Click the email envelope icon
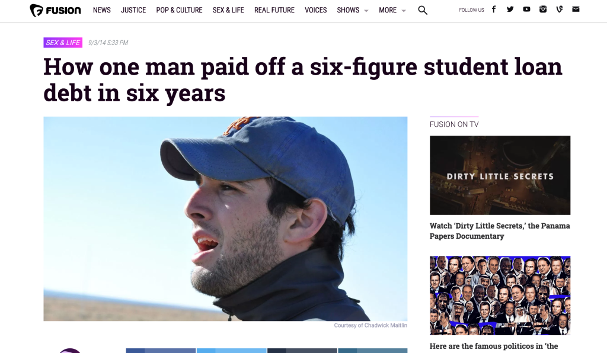This screenshot has width=607, height=353. pos(576,9)
